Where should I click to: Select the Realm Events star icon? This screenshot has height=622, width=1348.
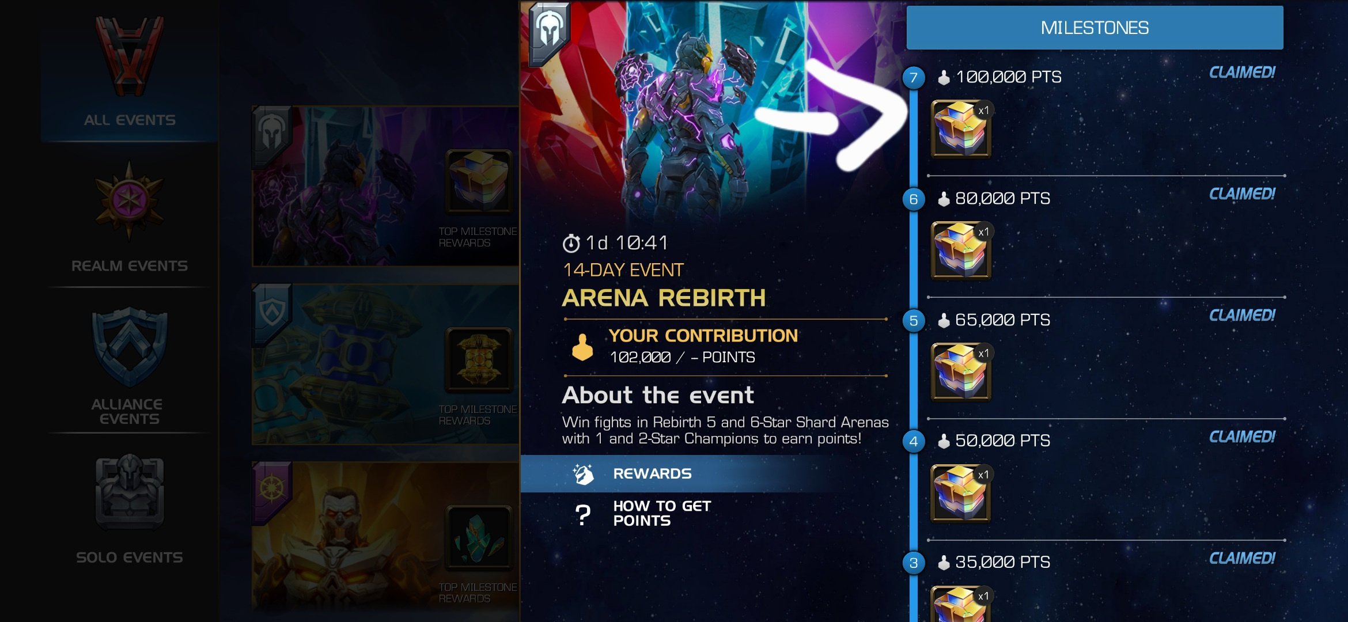129,201
